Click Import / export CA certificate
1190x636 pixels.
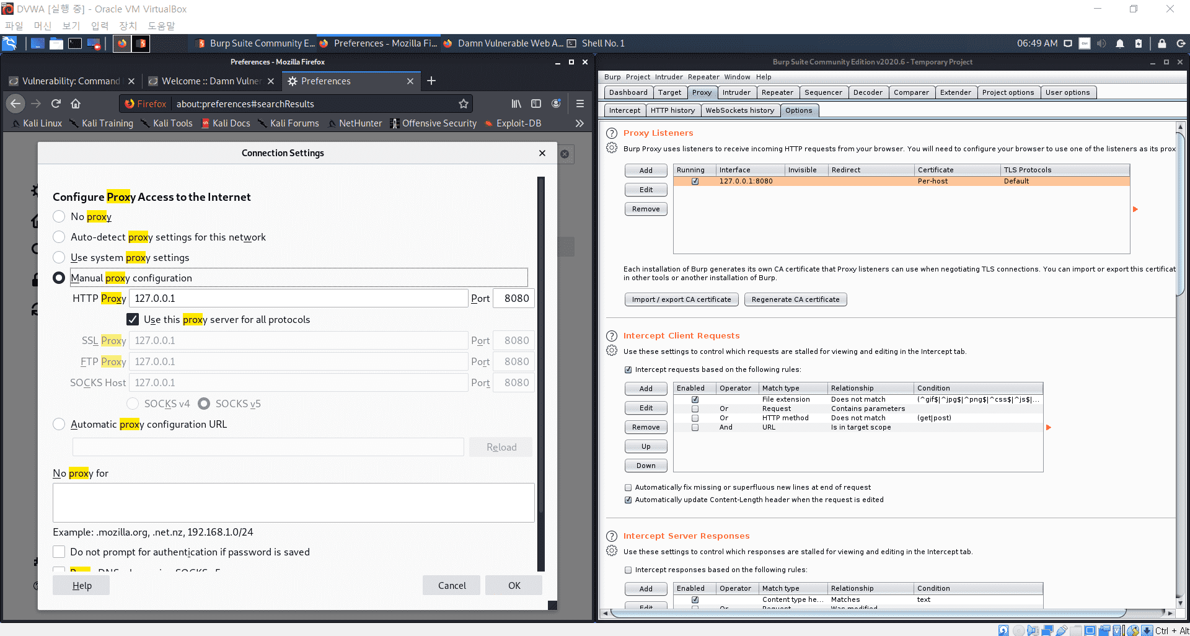pyautogui.click(x=681, y=299)
